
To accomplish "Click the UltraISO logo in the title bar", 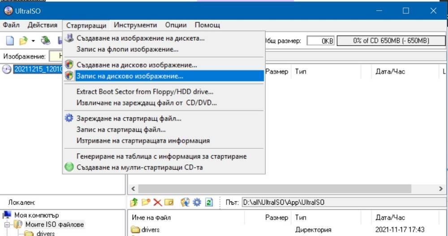I will click(8, 11).
